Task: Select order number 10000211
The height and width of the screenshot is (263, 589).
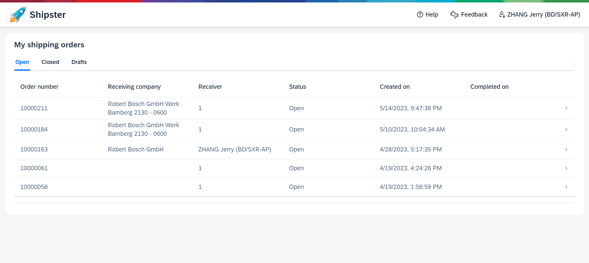Action: point(34,108)
